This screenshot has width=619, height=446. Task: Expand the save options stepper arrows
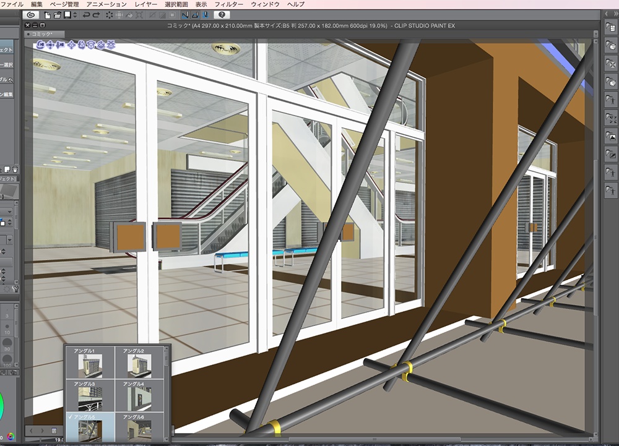click(x=75, y=15)
